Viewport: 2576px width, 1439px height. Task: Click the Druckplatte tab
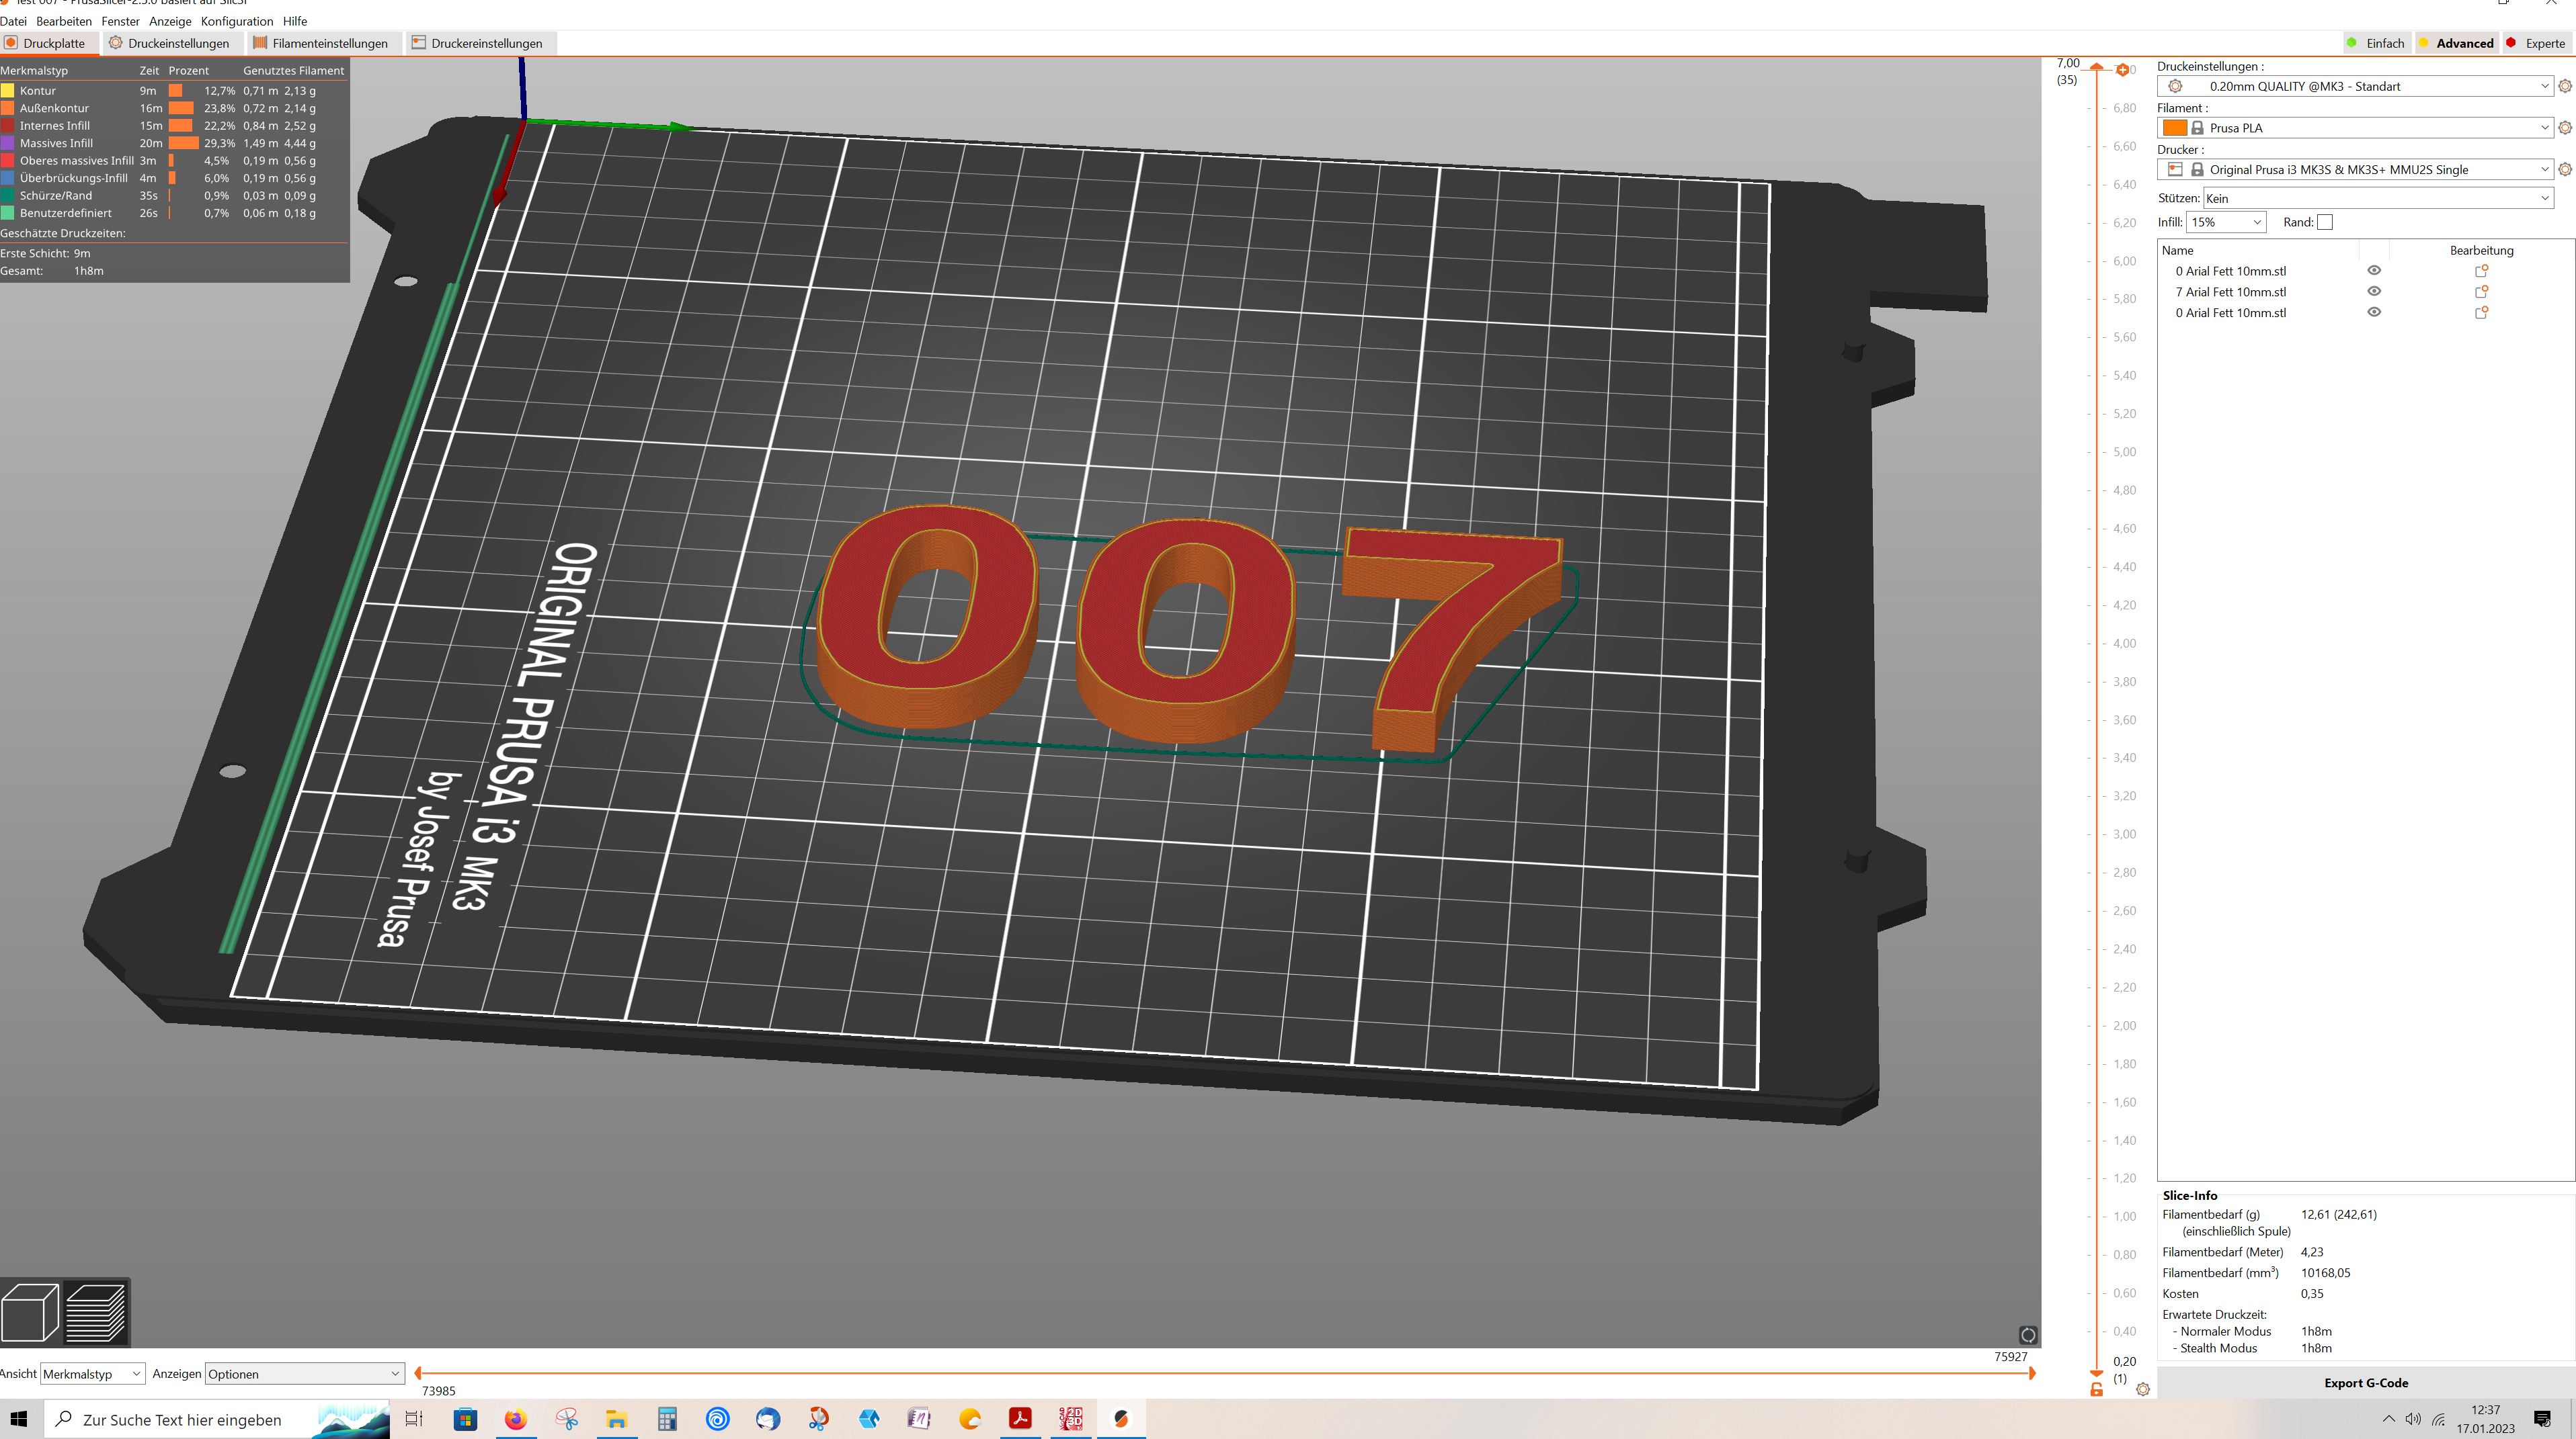pos(48,42)
